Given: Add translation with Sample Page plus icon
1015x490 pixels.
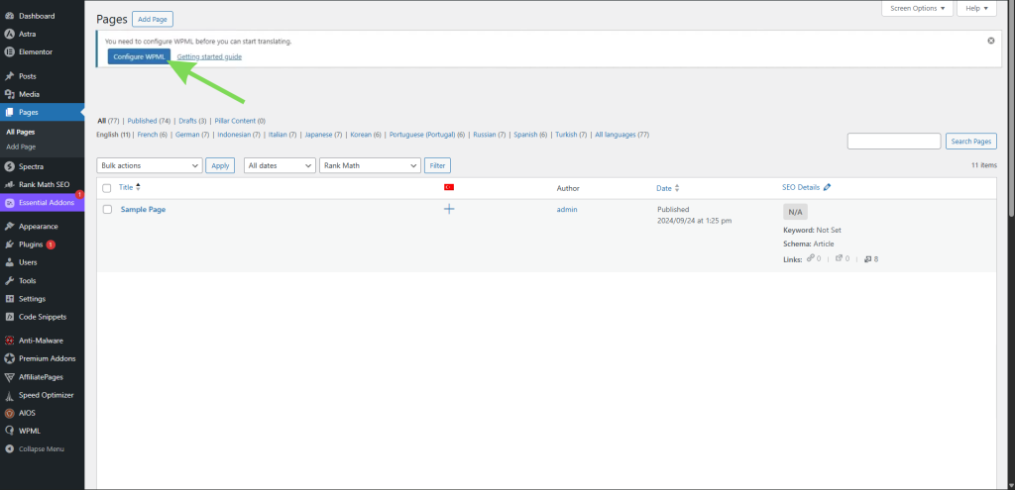Looking at the screenshot, I should [x=449, y=209].
